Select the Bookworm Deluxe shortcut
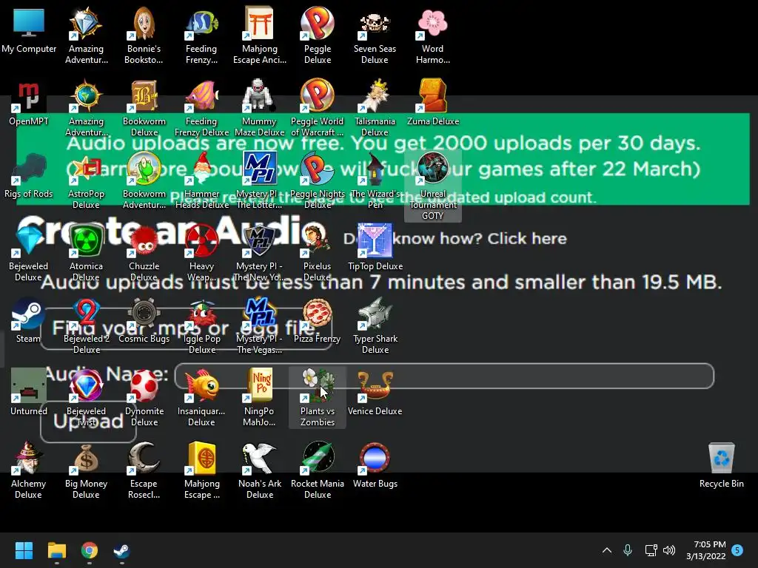This screenshot has height=568, width=758. 144,109
